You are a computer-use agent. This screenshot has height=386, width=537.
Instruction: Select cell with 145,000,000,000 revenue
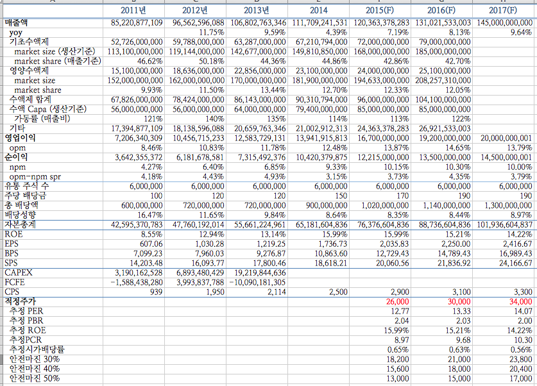(504, 23)
